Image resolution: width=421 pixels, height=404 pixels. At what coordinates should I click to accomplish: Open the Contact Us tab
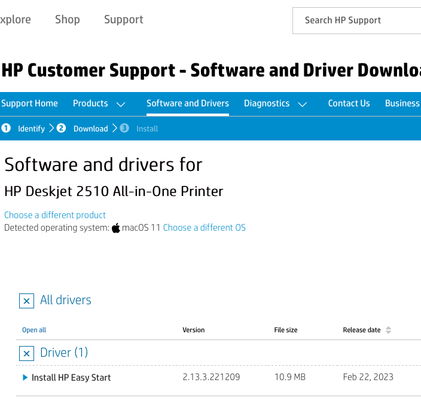click(x=349, y=103)
